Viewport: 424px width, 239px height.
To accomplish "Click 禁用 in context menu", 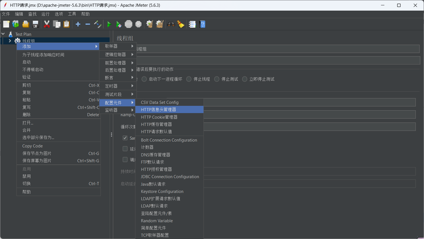I will coord(59,176).
